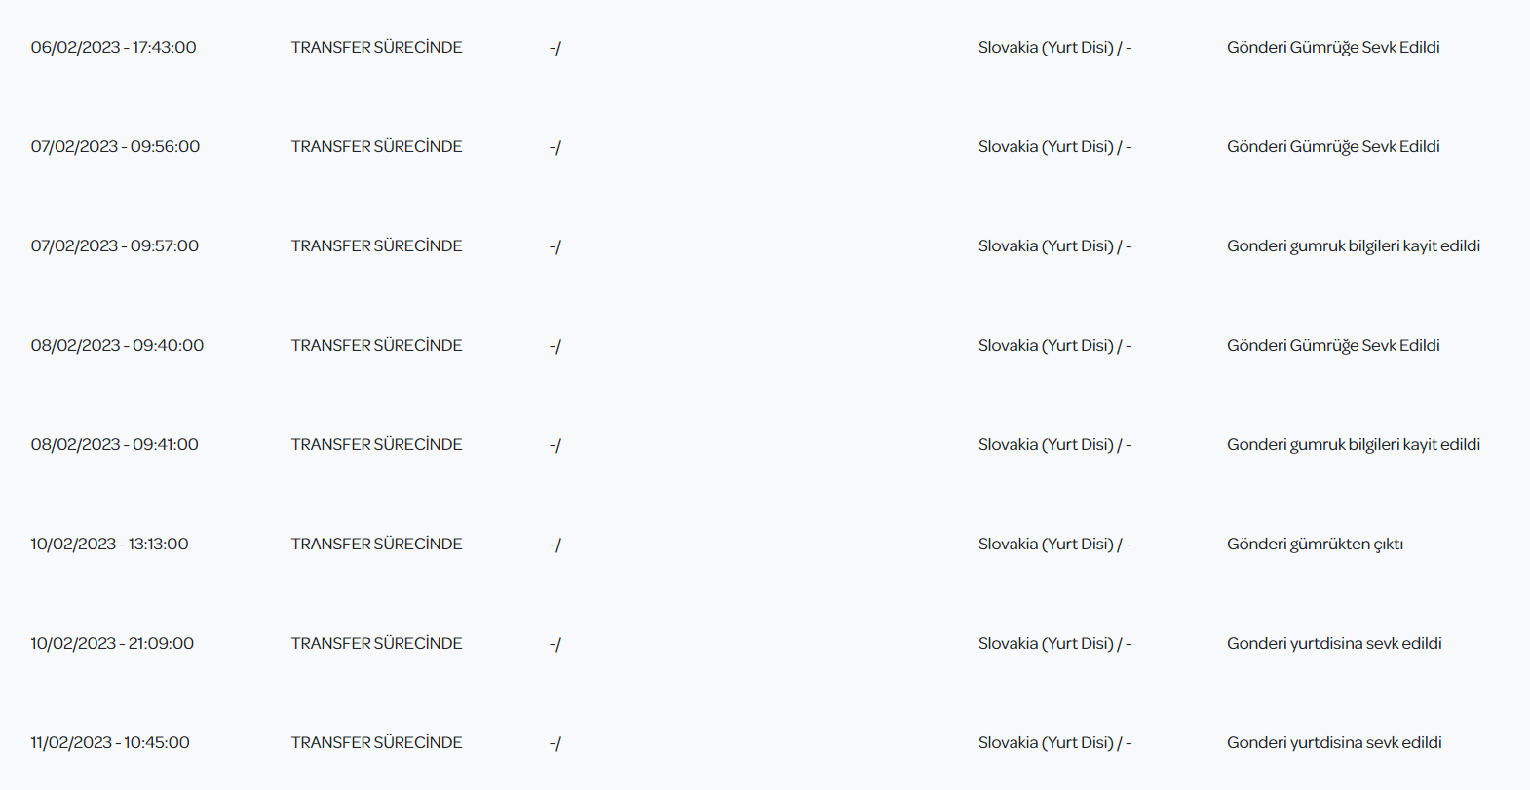
Task: Click 'TRANSFER SÜRECİNDE' in the 13:13:00 row
Action: pos(376,544)
